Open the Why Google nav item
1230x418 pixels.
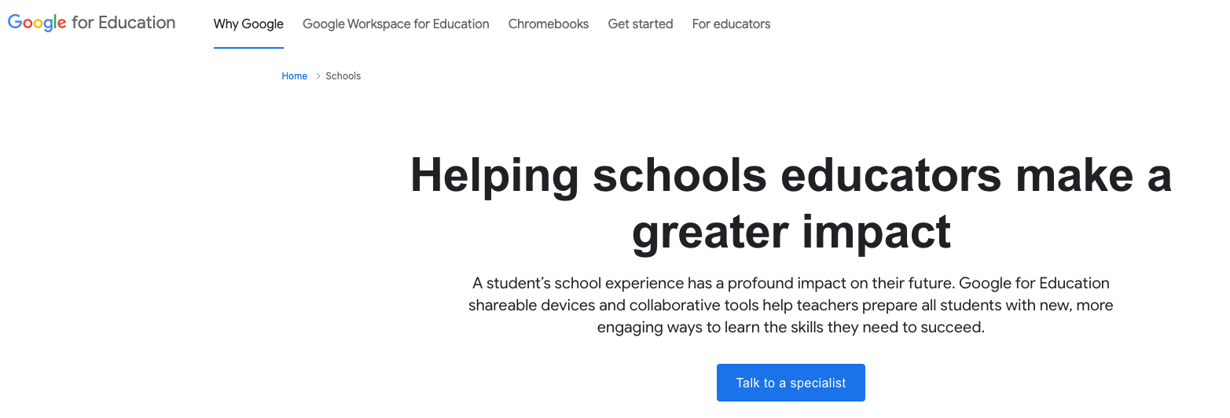(248, 24)
